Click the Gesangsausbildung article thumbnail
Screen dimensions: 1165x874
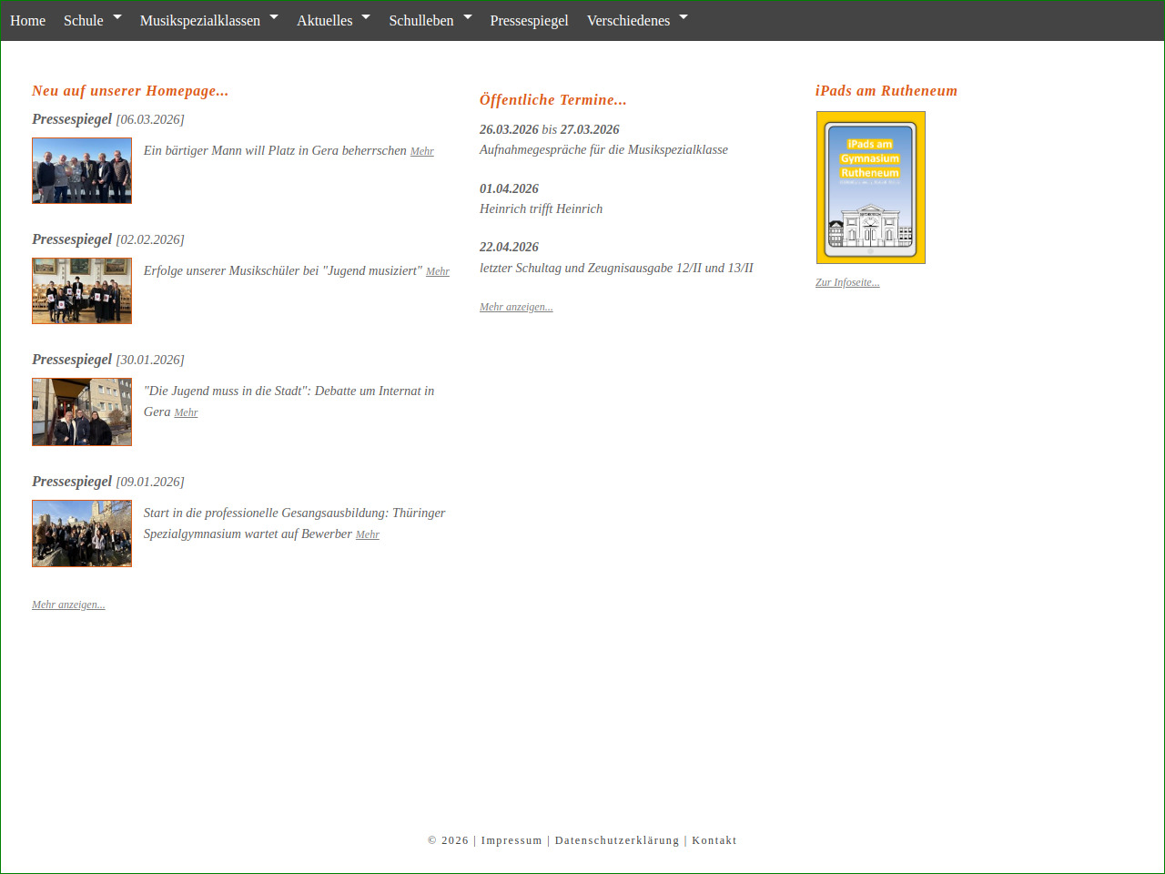click(82, 534)
